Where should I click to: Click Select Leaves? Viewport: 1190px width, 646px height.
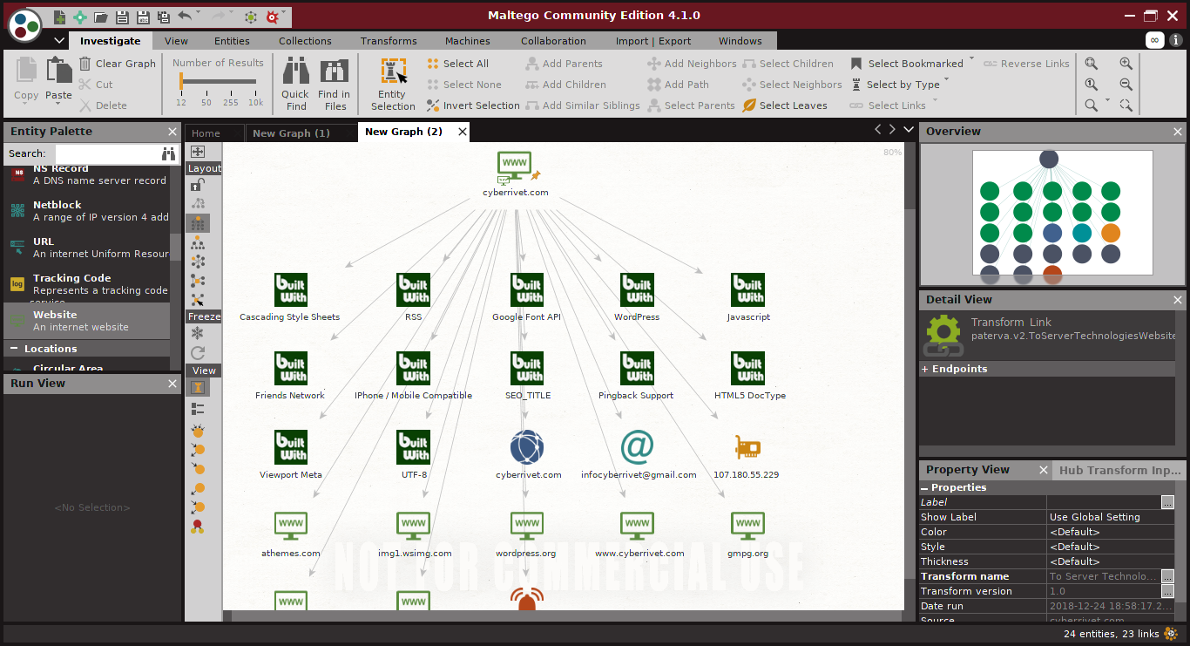(785, 105)
